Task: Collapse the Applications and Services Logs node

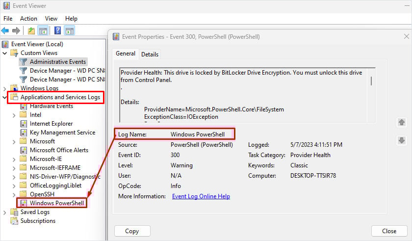Action: [x=5, y=97]
